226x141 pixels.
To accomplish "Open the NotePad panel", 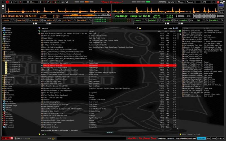I will pos(64,2).
